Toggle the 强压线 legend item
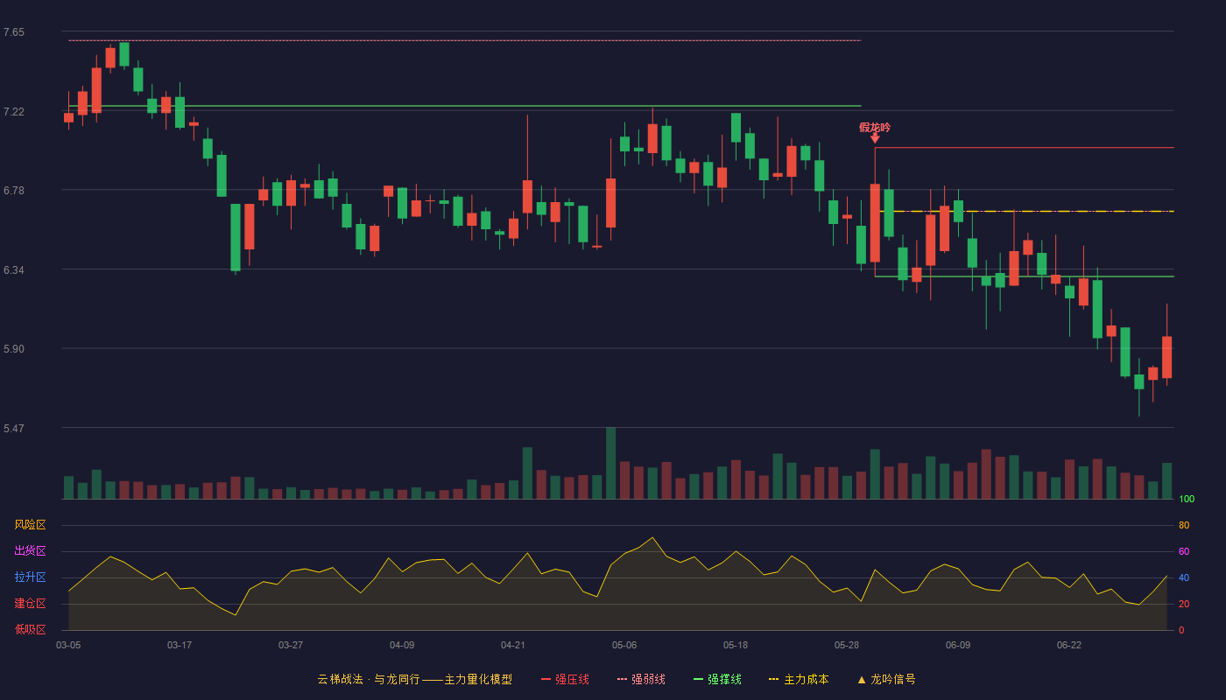The image size is (1226, 700). pos(565,679)
